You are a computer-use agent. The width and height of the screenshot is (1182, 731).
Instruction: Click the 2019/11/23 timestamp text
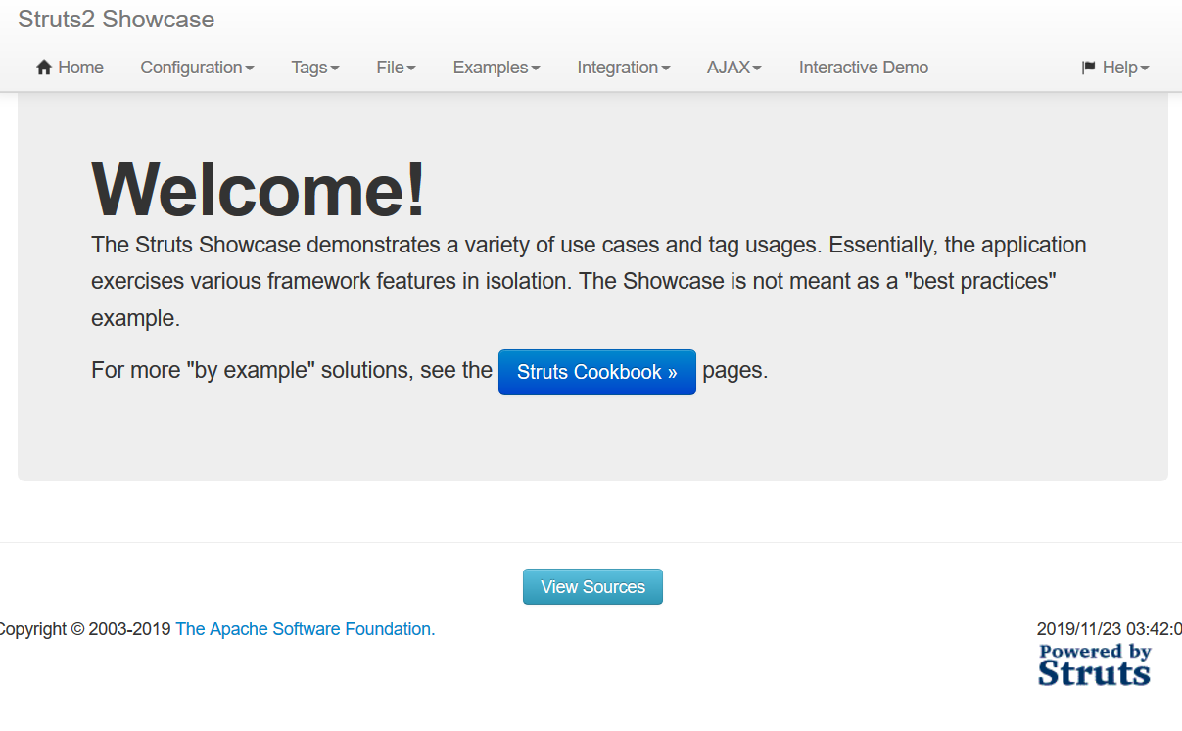(x=1109, y=629)
